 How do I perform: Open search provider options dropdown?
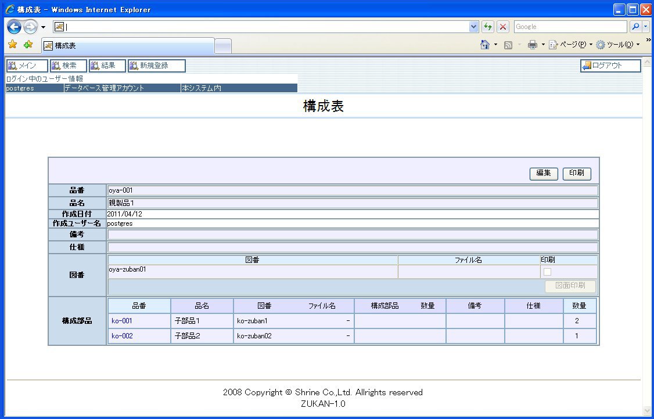(x=646, y=27)
